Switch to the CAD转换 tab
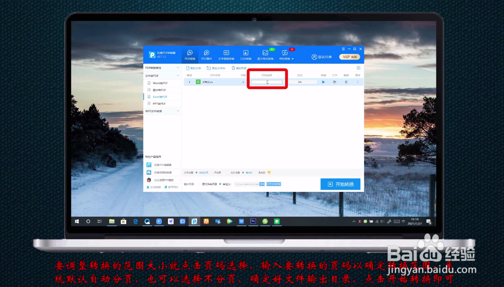Viewport: 504px width, 287px height. click(246, 55)
